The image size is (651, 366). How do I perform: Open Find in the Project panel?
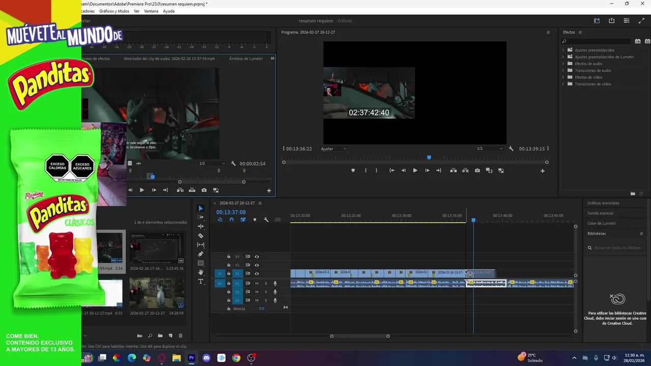150,336
